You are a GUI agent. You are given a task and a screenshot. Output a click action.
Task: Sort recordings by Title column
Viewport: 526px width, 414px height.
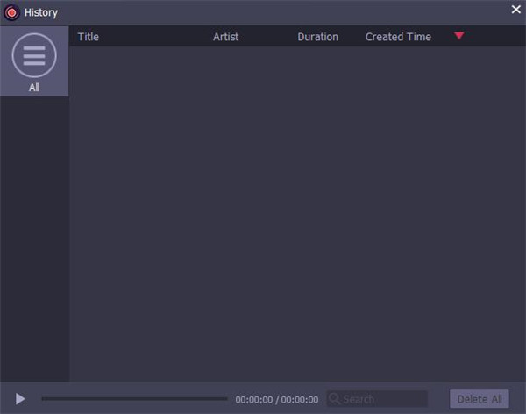coord(89,37)
